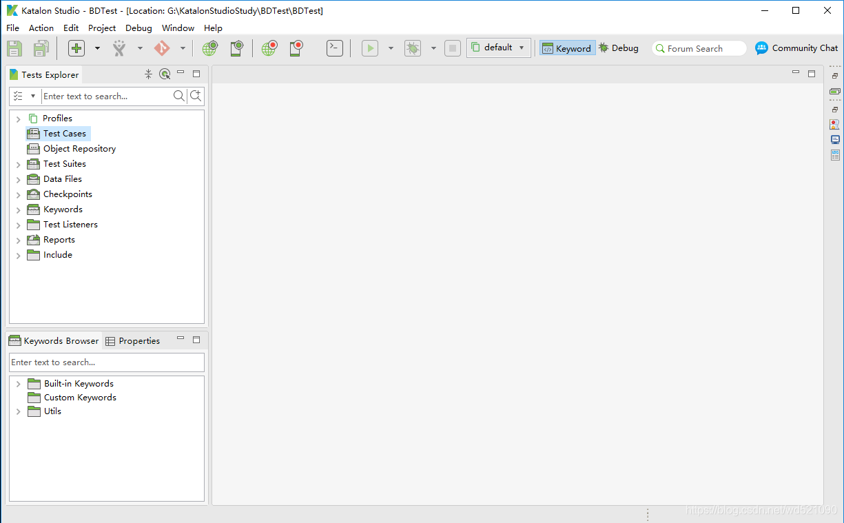Select the Custom Keywords folder

coord(72,398)
